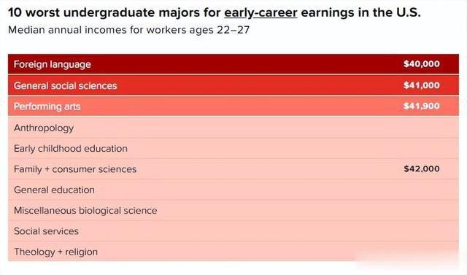Select the Theology + religion row
Screen dimensions: 467x275
click(x=233, y=252)
